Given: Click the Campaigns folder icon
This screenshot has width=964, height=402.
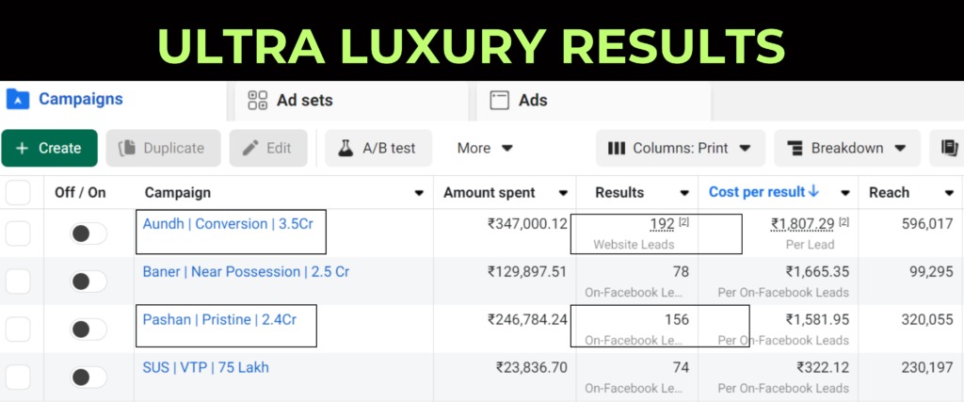Looking at the screenshot, I should [16, 99].
